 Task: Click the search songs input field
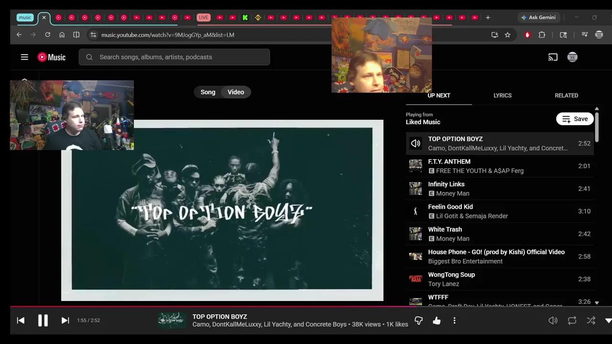pyautogui.click(x=175, y=57)
